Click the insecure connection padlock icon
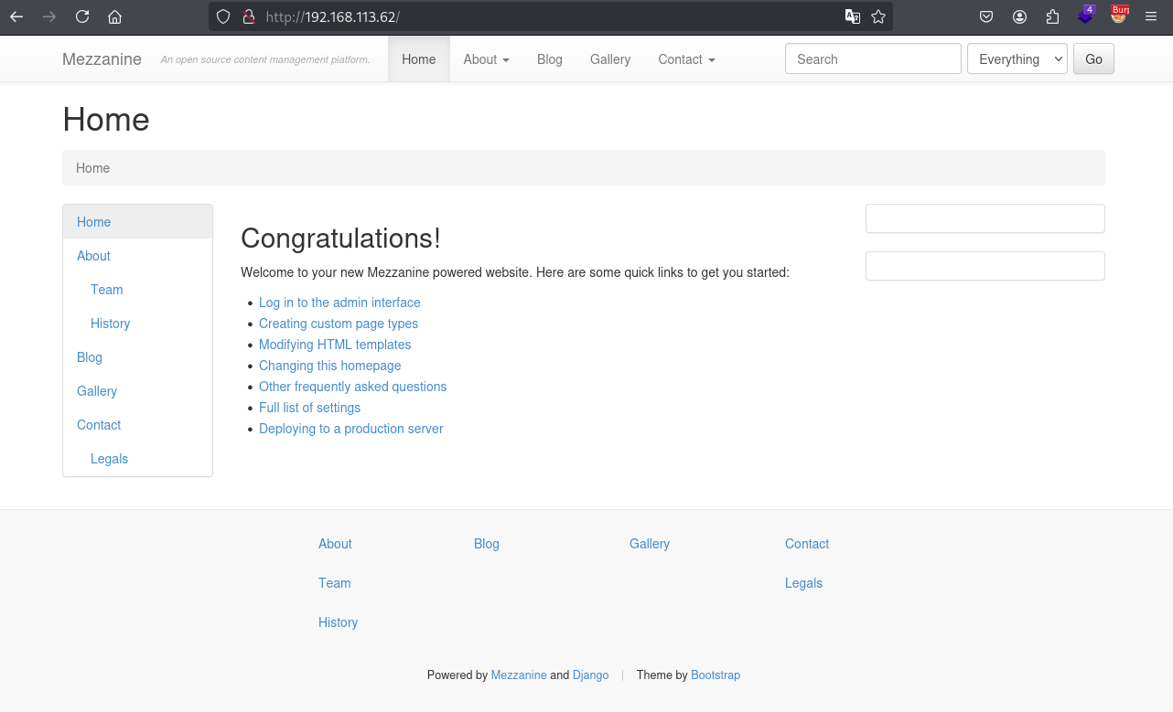The height and width of the screenshot is (712, 1173). point(247,16)
